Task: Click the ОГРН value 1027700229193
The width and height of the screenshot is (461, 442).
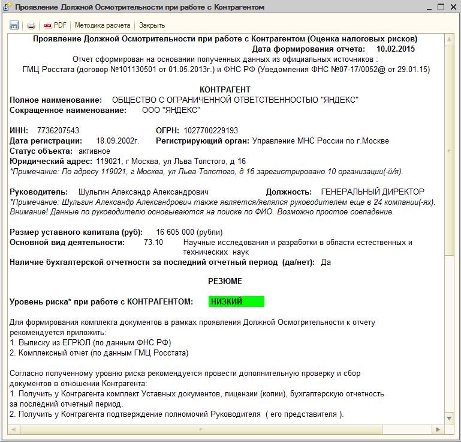Action: (x=211, y=130)
